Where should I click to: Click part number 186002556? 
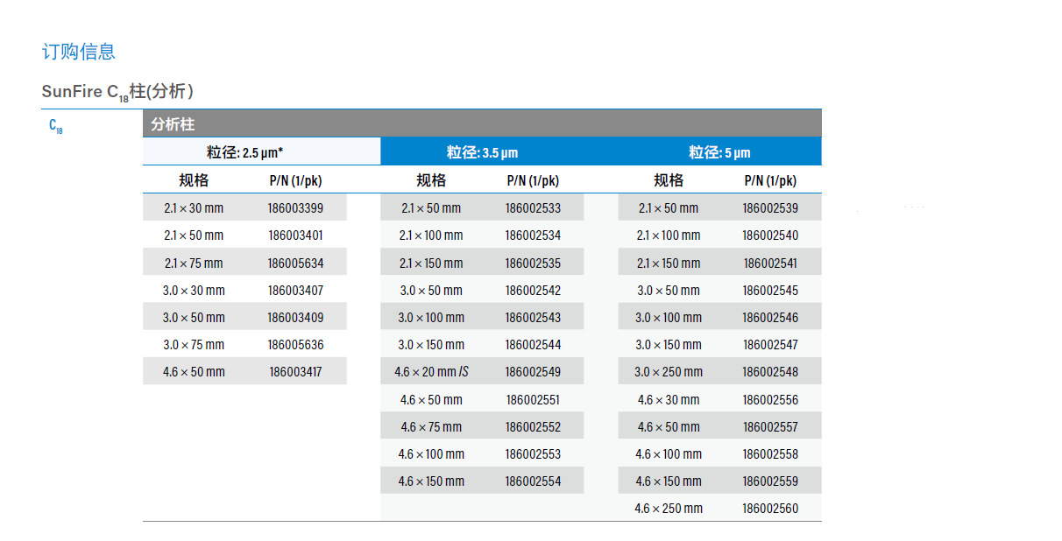pos(770,400)
